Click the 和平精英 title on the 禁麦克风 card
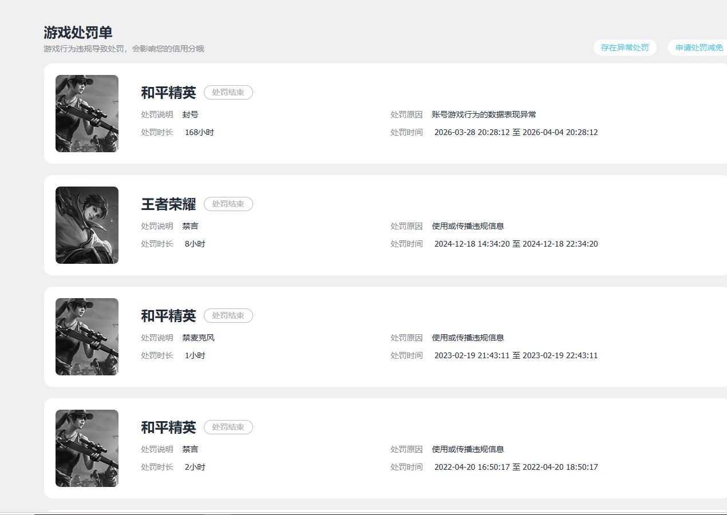Screen dimensions: 727x515 click(168, 316)
